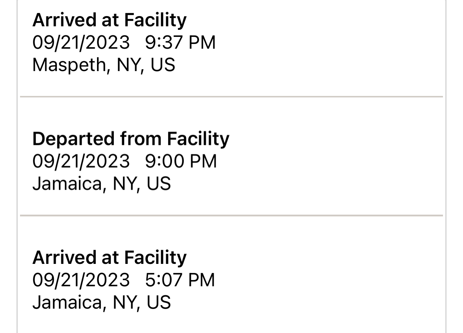Click 09/21/2023 date in Maspeth entry
This screenshot has width=463, height=333.
(x=81, y=42)
